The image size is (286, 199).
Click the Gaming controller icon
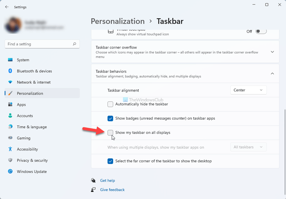point(10,138)
